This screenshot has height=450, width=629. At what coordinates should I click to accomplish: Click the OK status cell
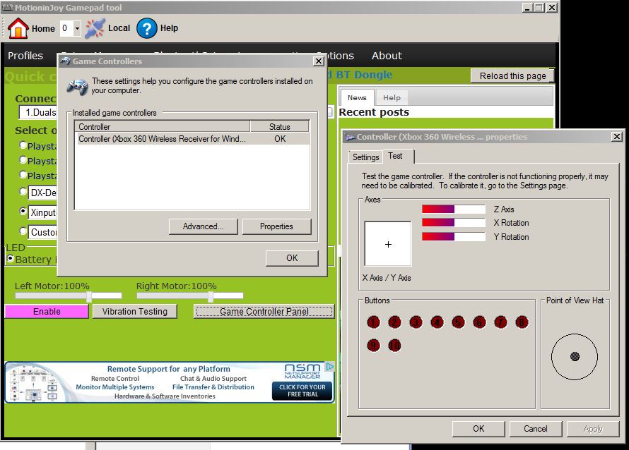click(x=280, y=139)
